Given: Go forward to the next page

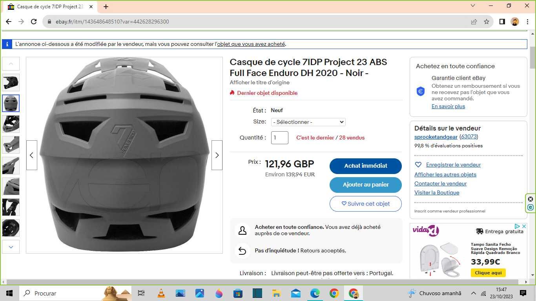Looking at the screenshot, I should point(21,22).
